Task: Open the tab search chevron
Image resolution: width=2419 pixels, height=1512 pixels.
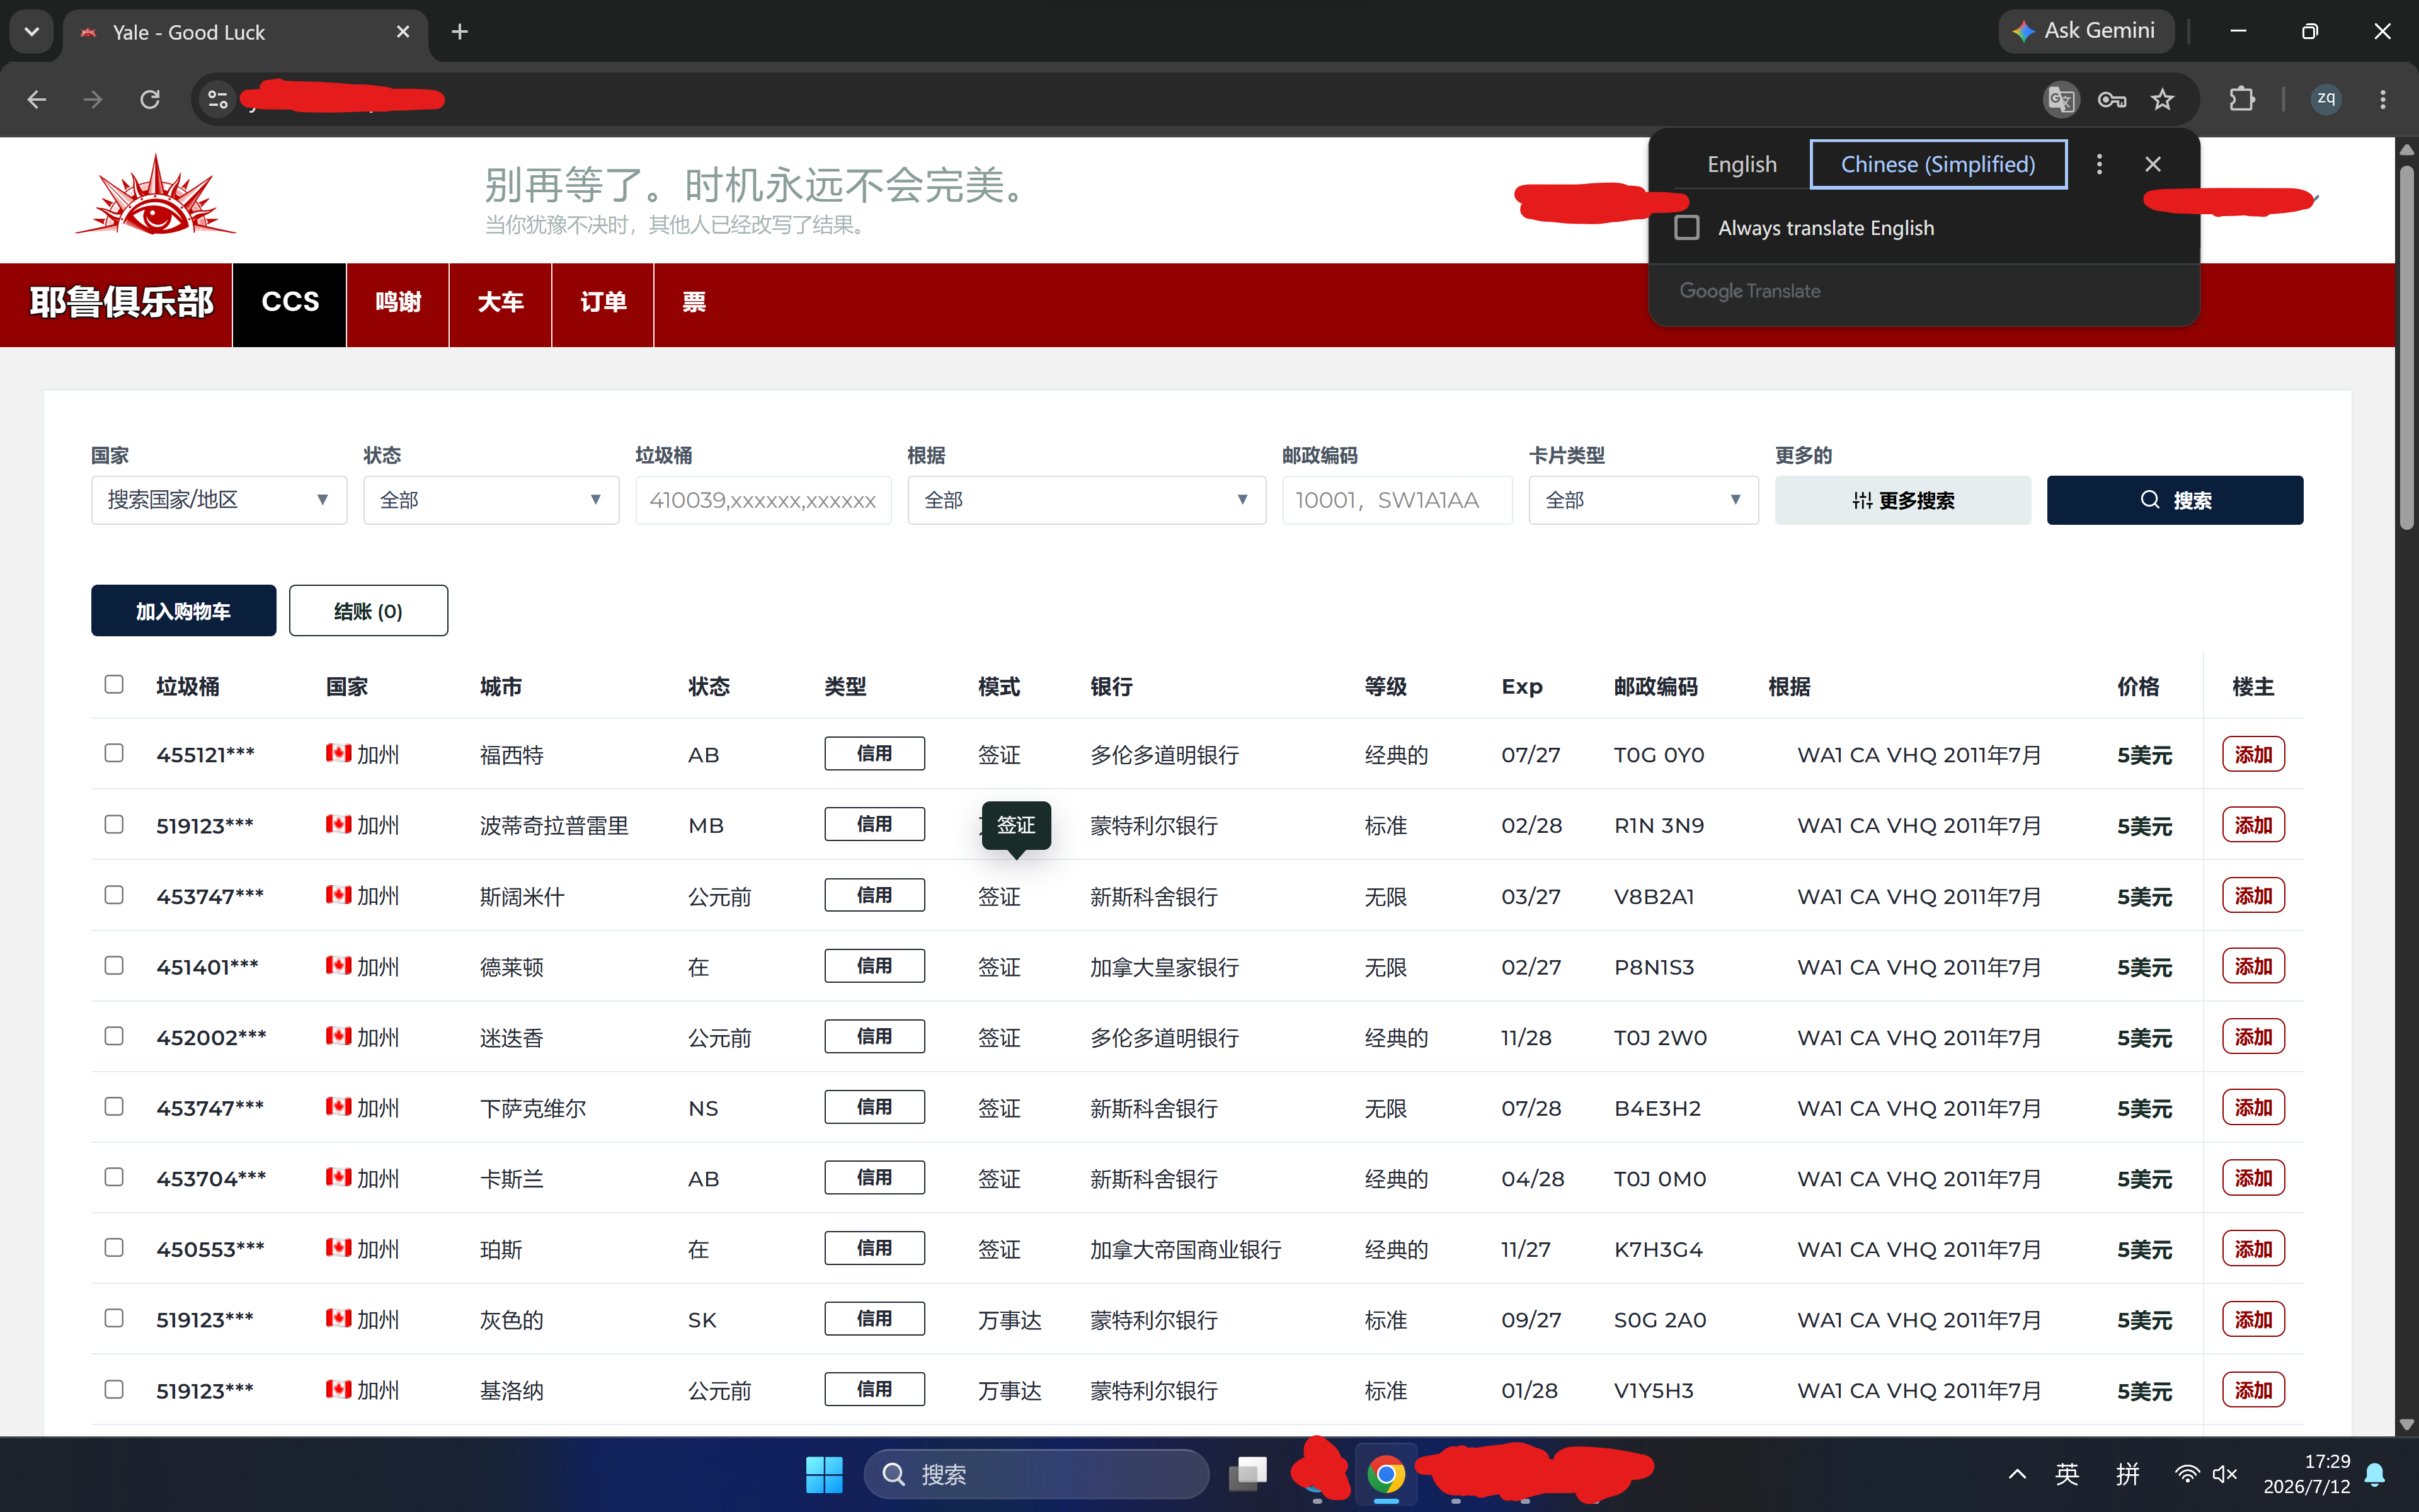Action: pyautogui.click(x=32, y=32)
